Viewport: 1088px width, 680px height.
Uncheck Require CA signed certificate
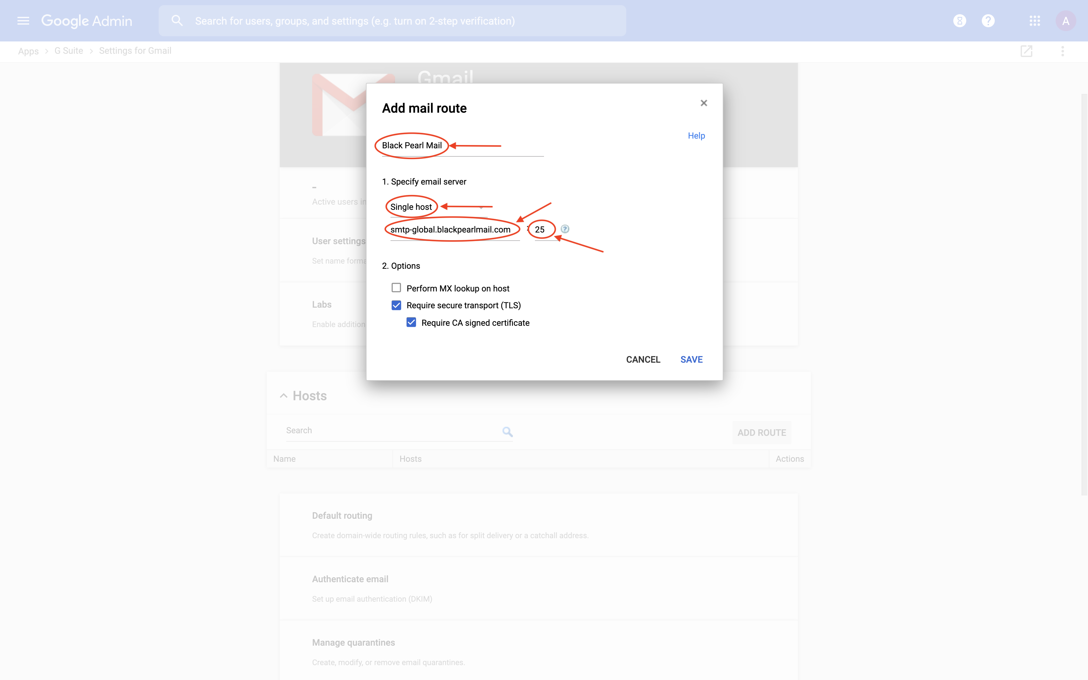pyautogui.click(x=411, y=323)
